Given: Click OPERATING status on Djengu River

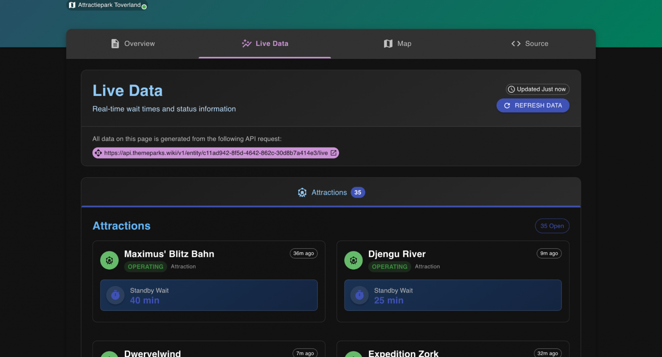Looking at the screenshot, I should (390, 267).
